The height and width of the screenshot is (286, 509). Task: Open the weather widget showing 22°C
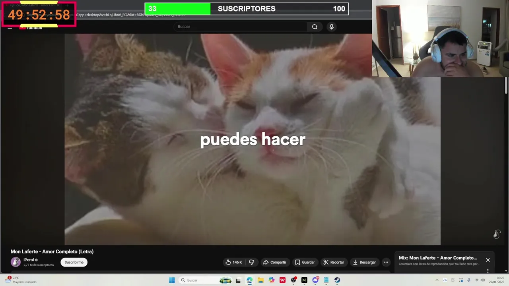[21, 280]
